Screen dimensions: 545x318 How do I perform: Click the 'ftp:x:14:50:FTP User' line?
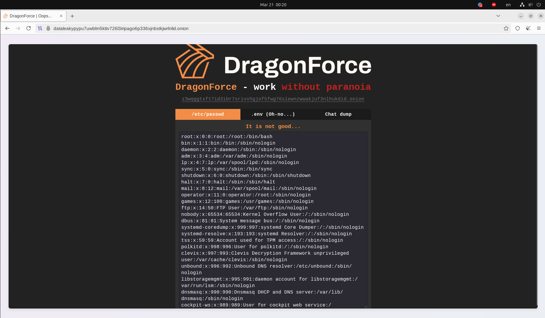point(245,208)
